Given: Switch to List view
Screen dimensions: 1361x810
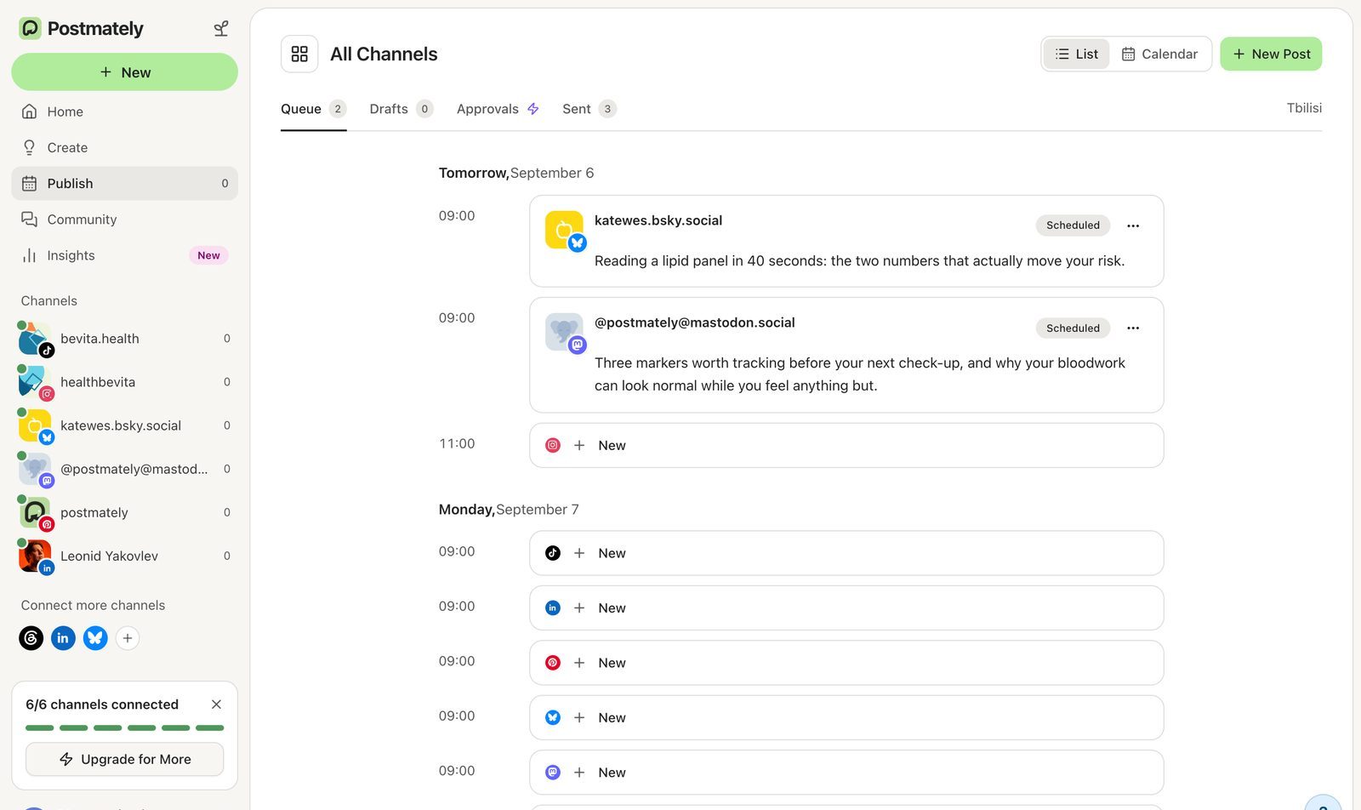Looking at the screenshot, I should pyautogui.click(x=1076, y=54).
